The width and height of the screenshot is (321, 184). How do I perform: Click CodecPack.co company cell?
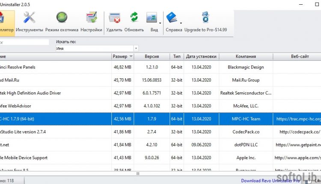tap(246, 132)
